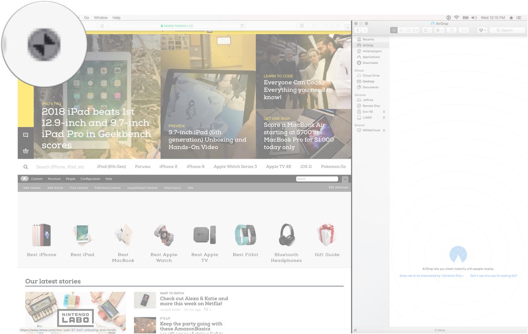Open the Nintendo Labo story thumbnail

(75, 312)
